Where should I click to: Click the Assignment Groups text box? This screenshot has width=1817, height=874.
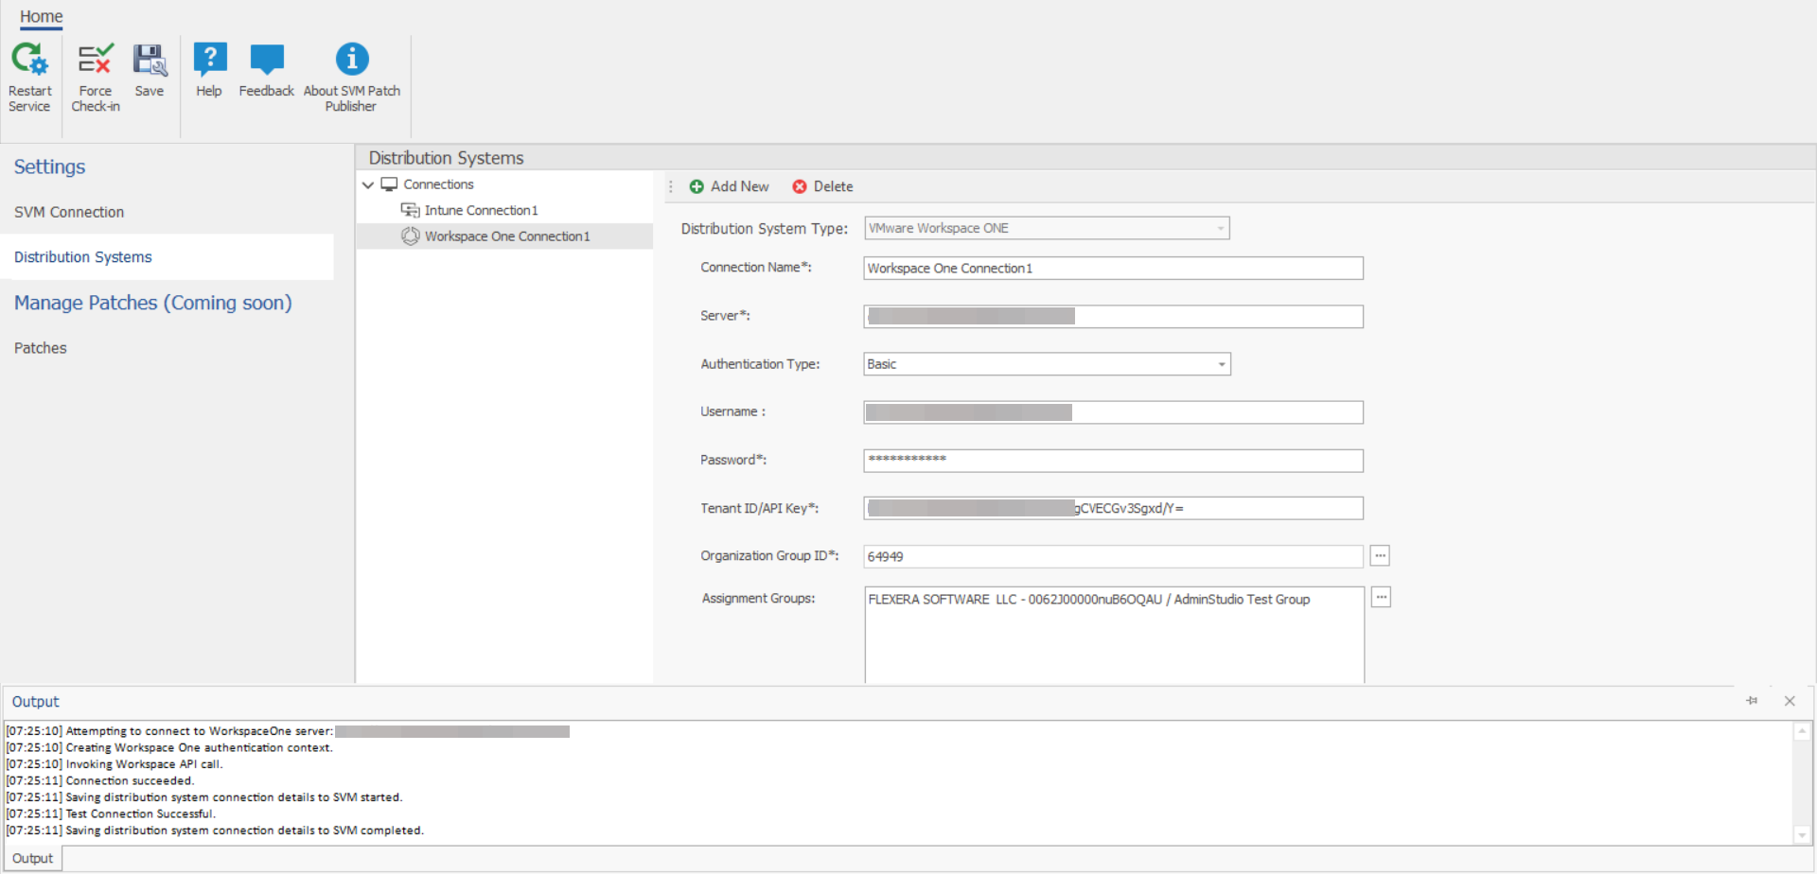coord(1114,635)
